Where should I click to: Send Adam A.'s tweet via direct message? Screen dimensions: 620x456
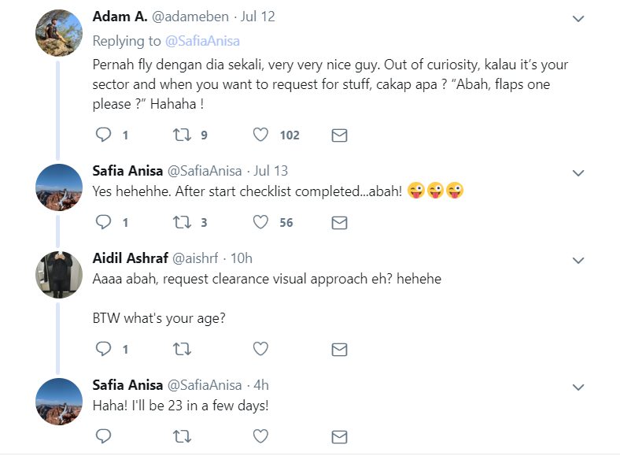coord(339,135)
